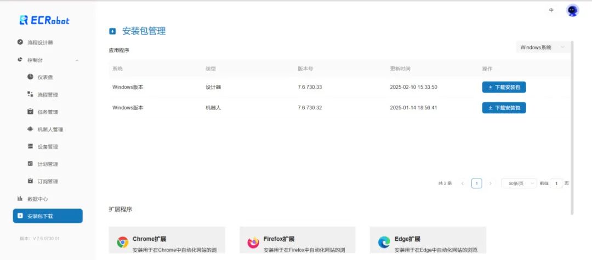Open the Windows系统 system dropdown
This screenshot has width=592, height=260.
542,48
